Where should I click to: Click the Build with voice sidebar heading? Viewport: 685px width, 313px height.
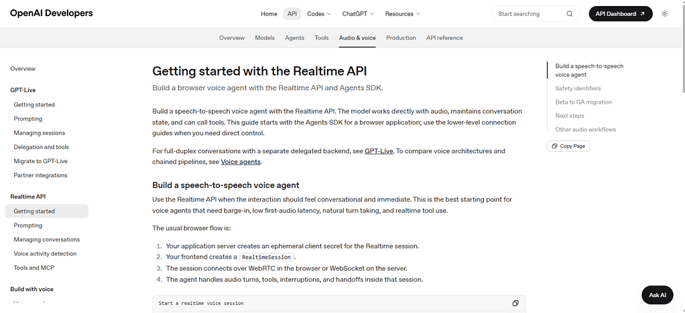(32, 290)
